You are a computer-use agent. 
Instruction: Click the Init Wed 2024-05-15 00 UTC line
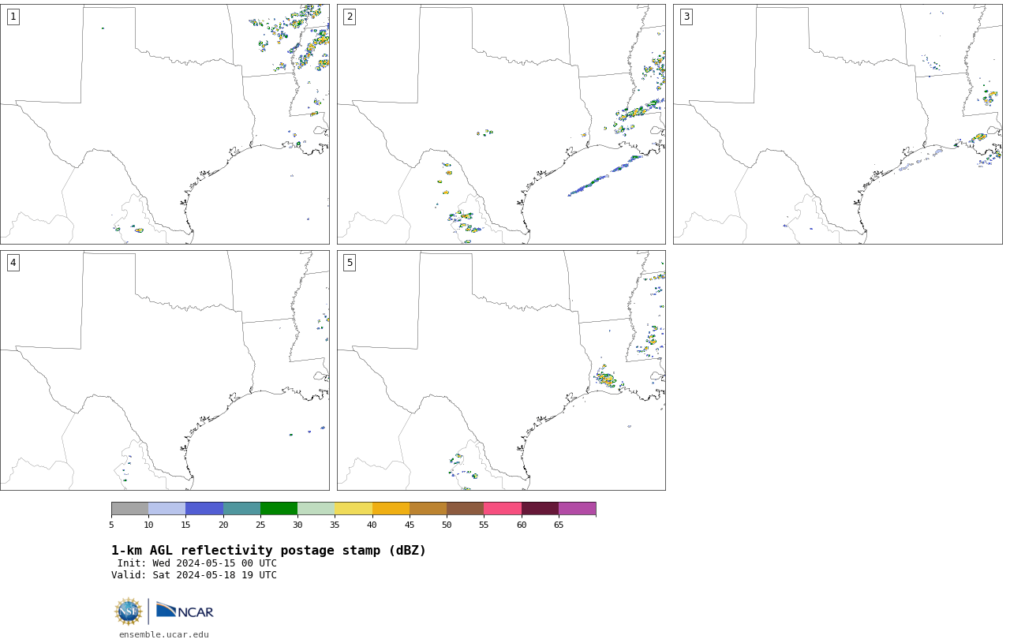[197, 563]
